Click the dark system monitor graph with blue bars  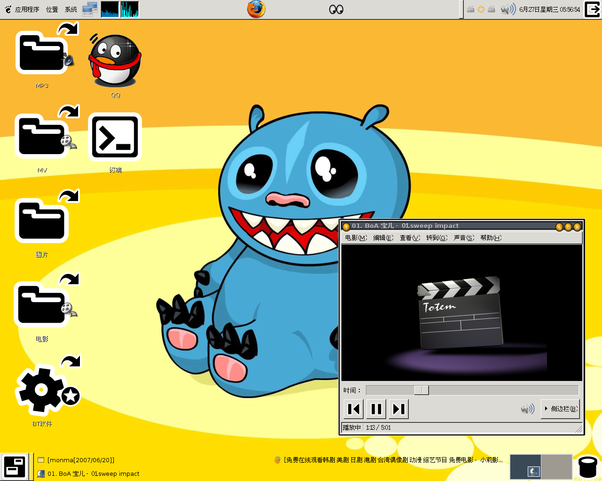[x=110, y=9]
